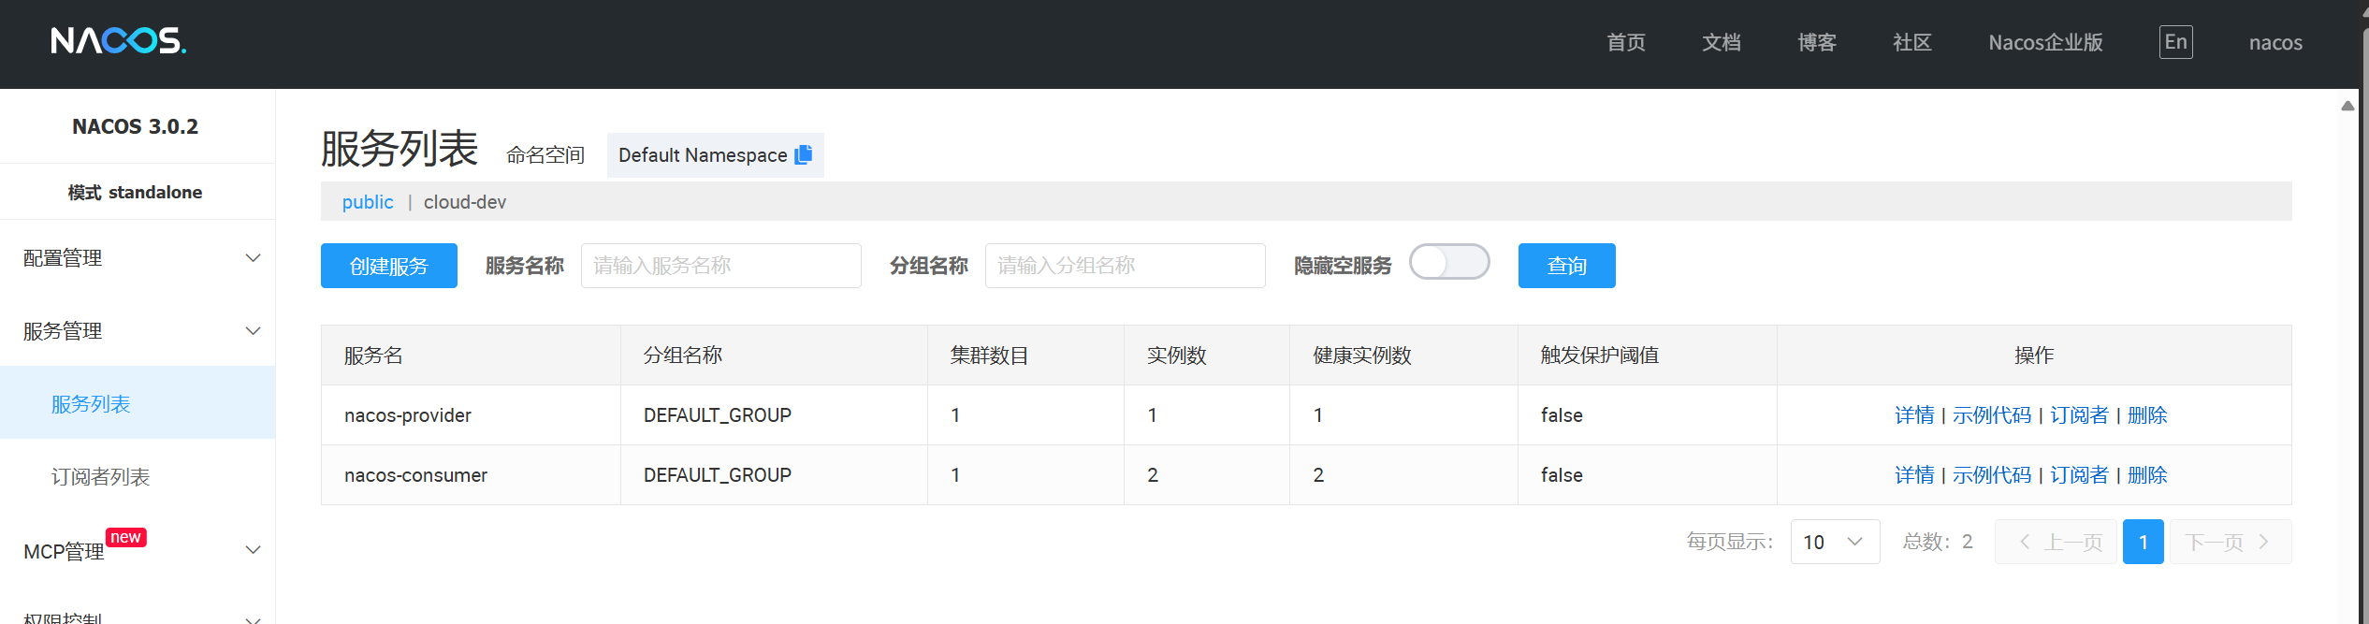The image size is (2369, 624).
Task: Open the 服务列表 sidebar item
Action: [x=138, y=404]
